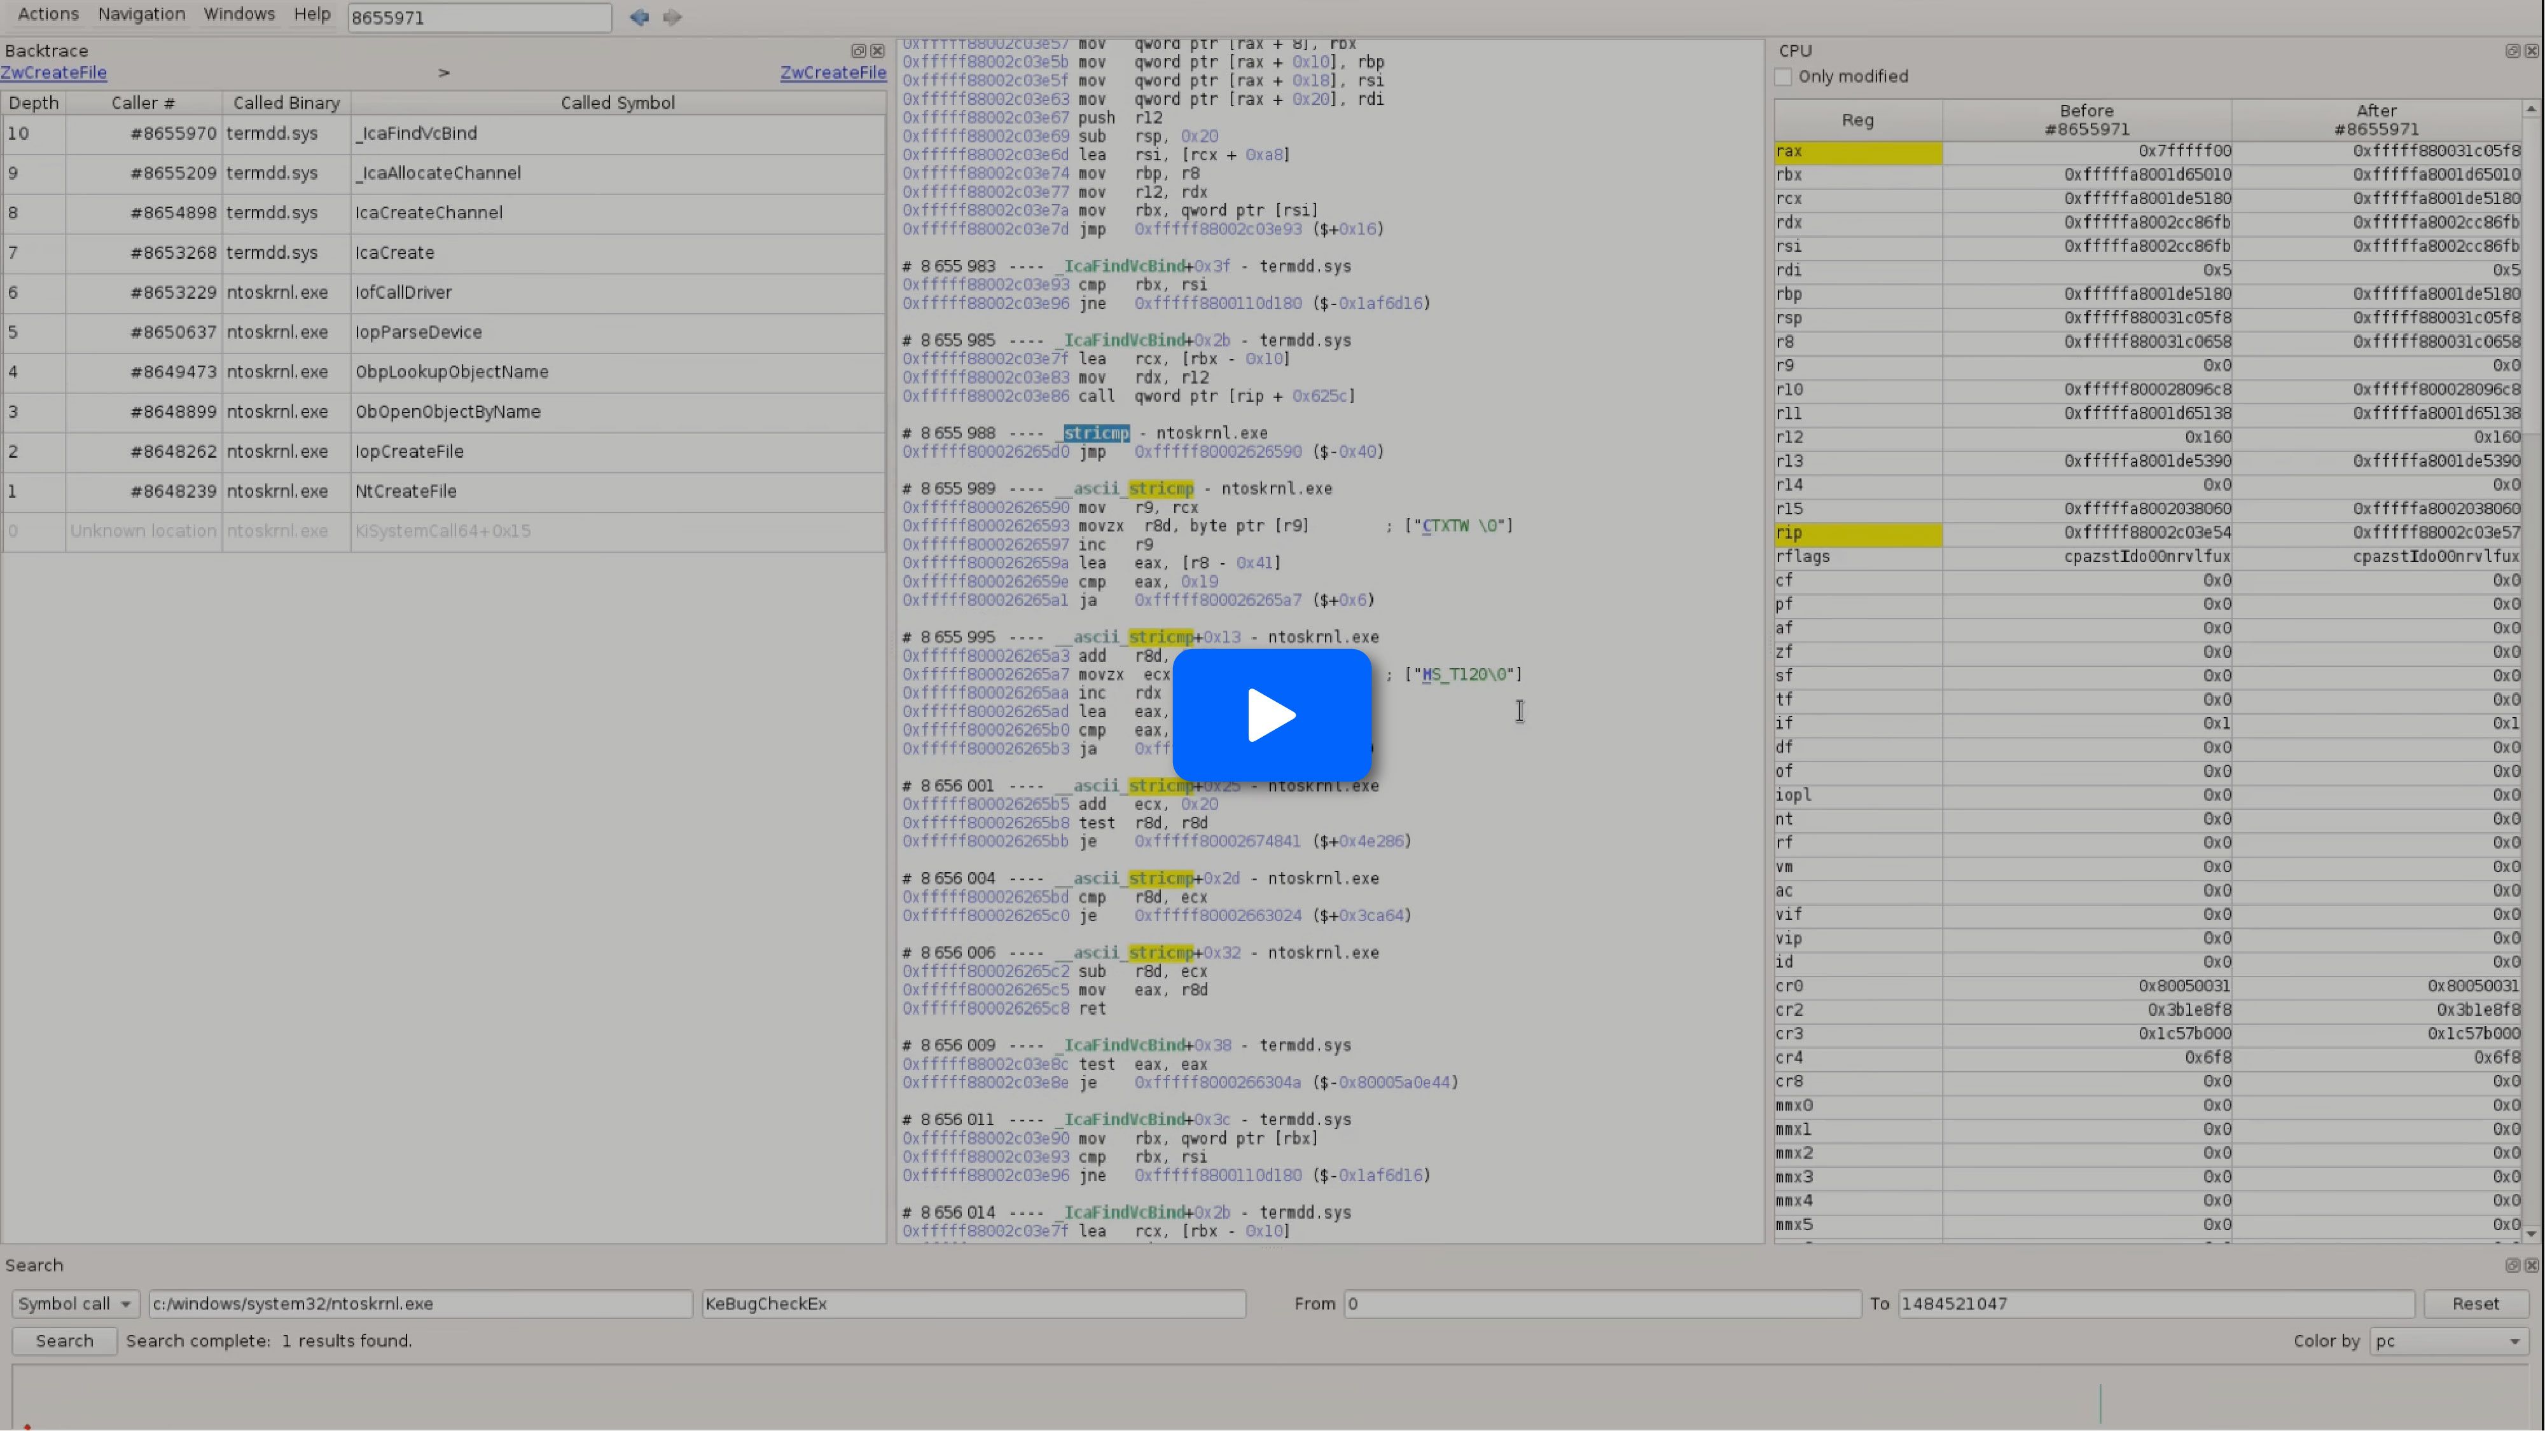
Task: Click the back navigation arrow icon
Action: (x=638, y=17)
